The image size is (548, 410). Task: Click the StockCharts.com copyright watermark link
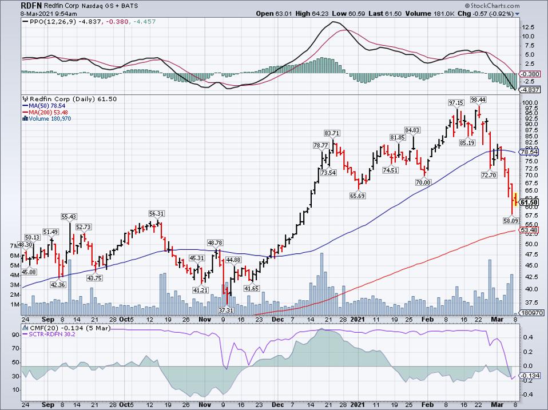tap(492, 6)
